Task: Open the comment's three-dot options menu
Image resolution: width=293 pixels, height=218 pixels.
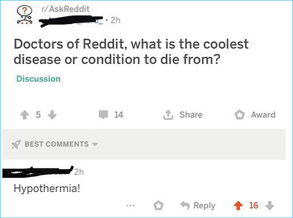Action: pos(131,205)
